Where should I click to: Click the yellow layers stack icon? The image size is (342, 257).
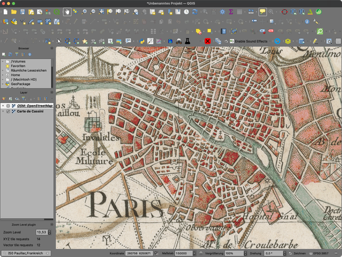click(x=288, y=41)
